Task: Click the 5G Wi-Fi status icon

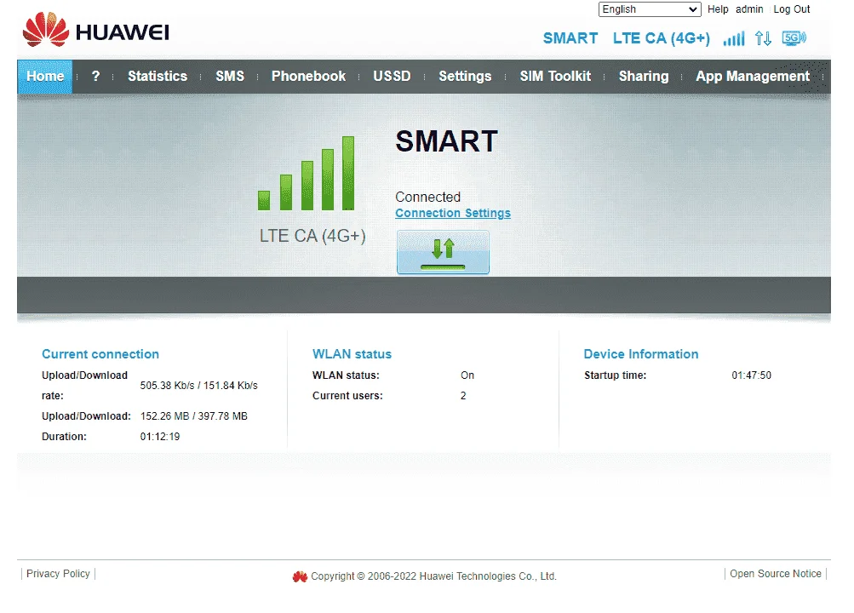Action: click(x=794, y=38)
